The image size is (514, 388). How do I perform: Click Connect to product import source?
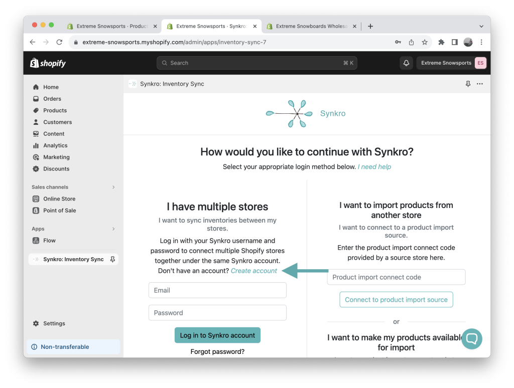pyautogui.click(x=396, y=300)
